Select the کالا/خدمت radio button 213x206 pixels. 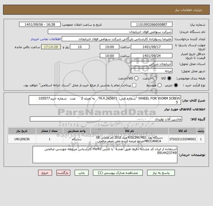[x=136, y=78]
